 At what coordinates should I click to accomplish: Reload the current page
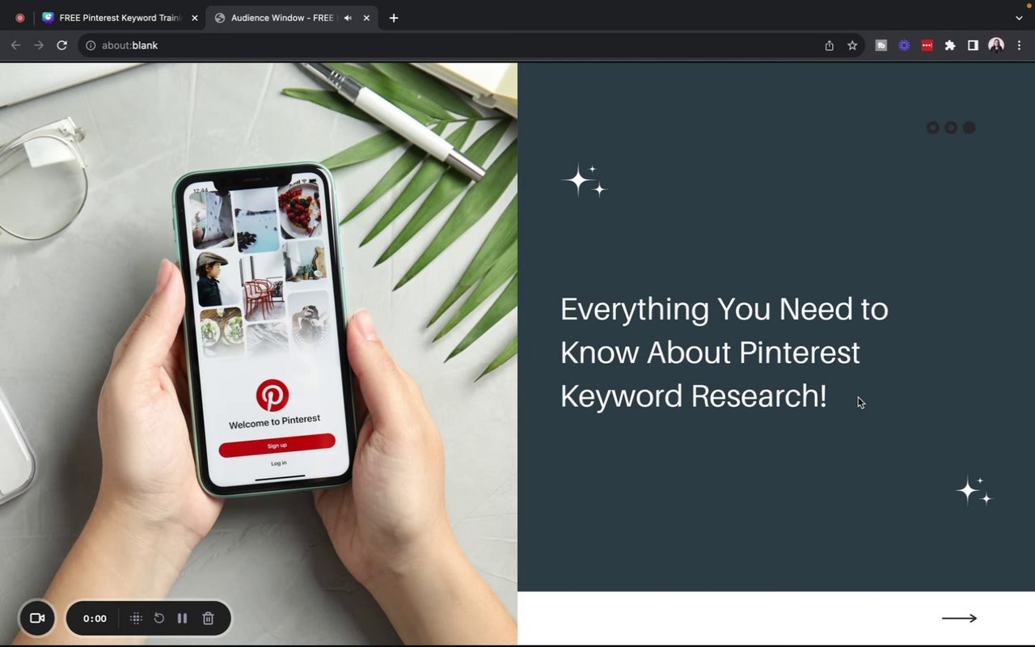(x=61, y=45)
